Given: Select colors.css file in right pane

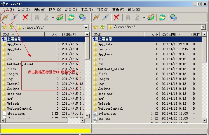Looking at the screenshot, I should 147,113.
